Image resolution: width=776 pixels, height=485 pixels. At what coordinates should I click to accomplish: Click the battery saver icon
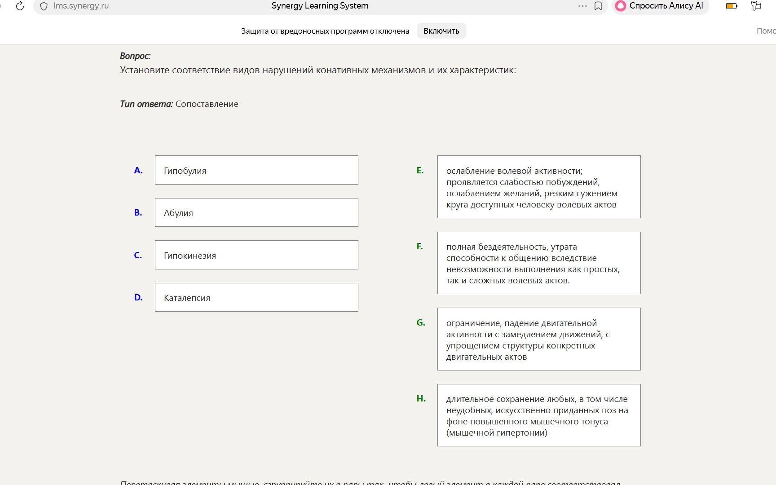pos(732,6)
